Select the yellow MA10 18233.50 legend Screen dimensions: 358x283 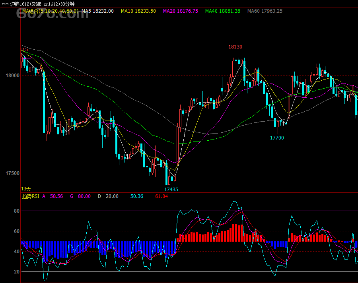tap(138, 11)
